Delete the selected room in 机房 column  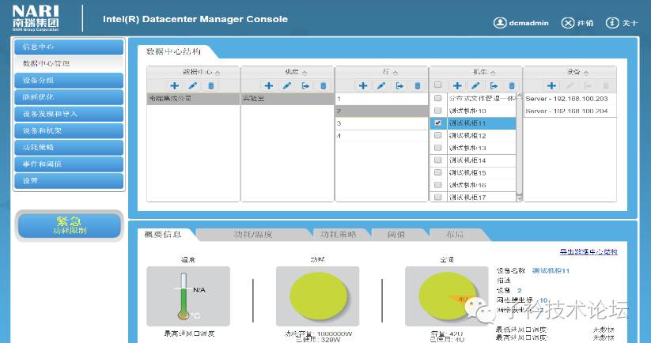coord(324,86)
